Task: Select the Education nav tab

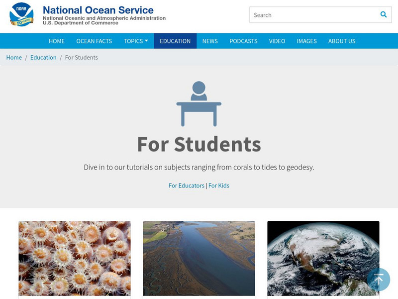Action: coord(175,41)
